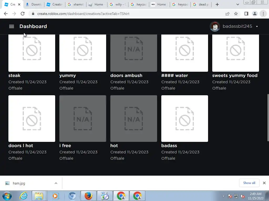Image resolution: width=269 pixels, height=201 pixels.
Task: Expand ham.jpg download options arrow
Action: click(56, 183)
